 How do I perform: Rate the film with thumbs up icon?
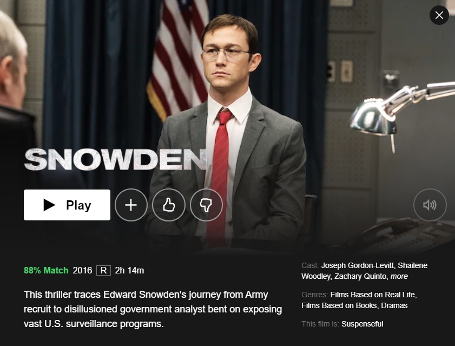(169, 205)
